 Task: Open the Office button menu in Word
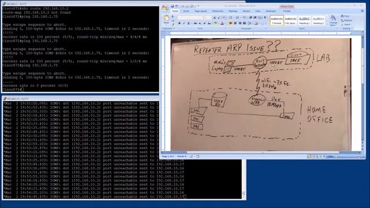[x=165, y=8]
